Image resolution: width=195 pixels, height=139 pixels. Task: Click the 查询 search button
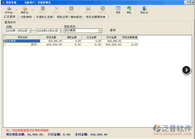click(x=113, y=30)
